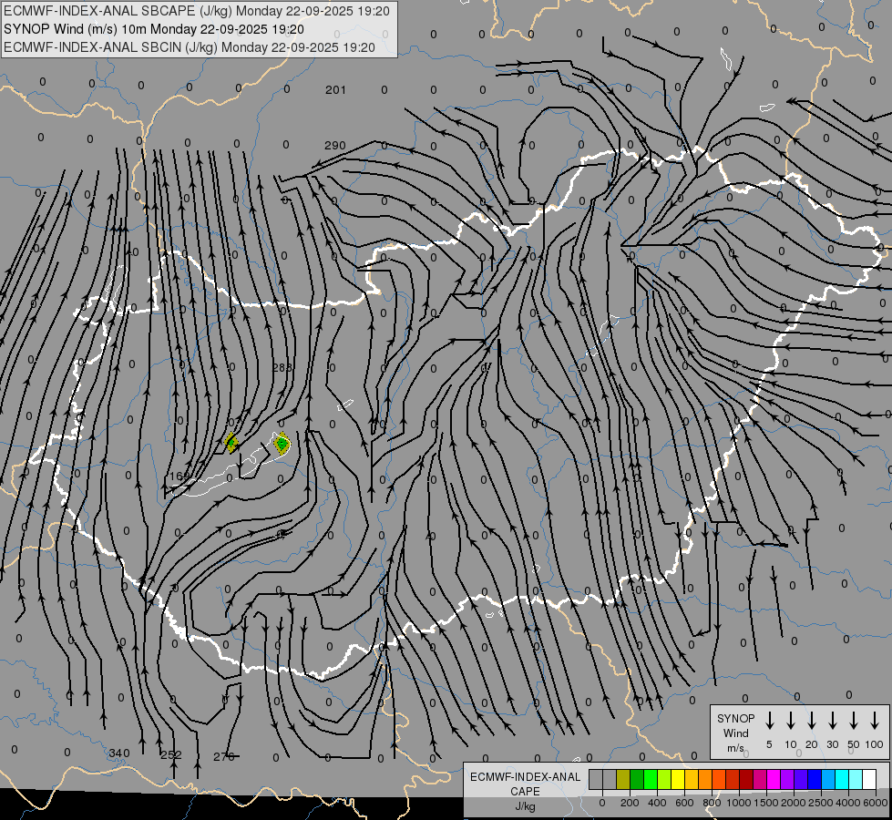Click the gold-amber CAPE swatch
892x820 pixels.
(692, 779)
